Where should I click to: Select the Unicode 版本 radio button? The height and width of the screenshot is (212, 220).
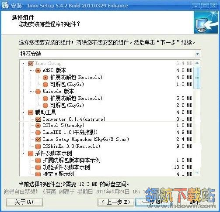38,92
